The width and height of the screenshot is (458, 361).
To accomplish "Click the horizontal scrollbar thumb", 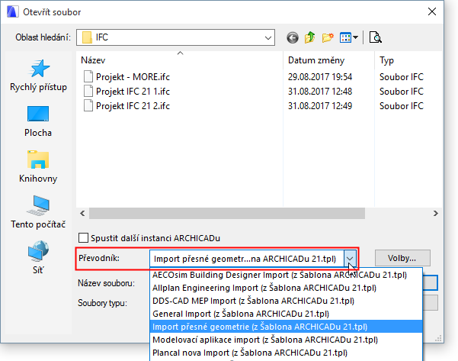I will point(227,213).
